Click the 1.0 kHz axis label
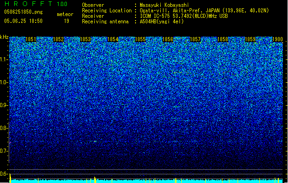 point(4,82)
